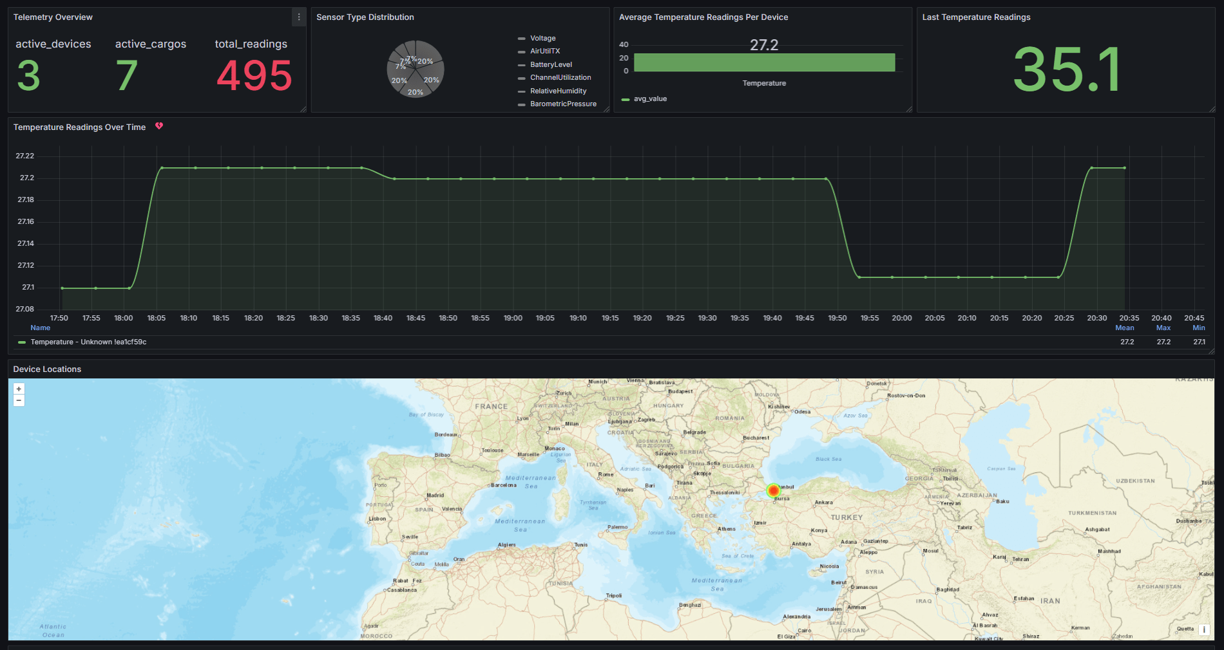Select the Temperature - Unknown !ea1cf59c series label
1224x650 pixels.
coord(88,342)
